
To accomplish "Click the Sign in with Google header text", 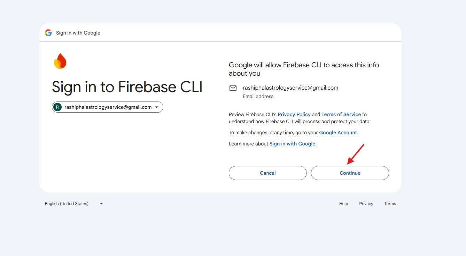I will tap(78, 33).
